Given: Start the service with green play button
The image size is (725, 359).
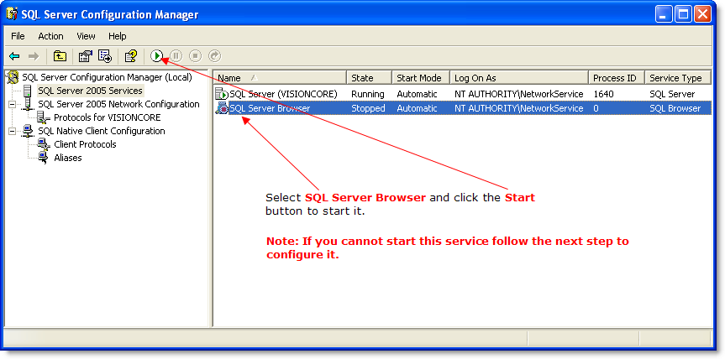Looking at the screenshot, I should (x=157, y=56).
